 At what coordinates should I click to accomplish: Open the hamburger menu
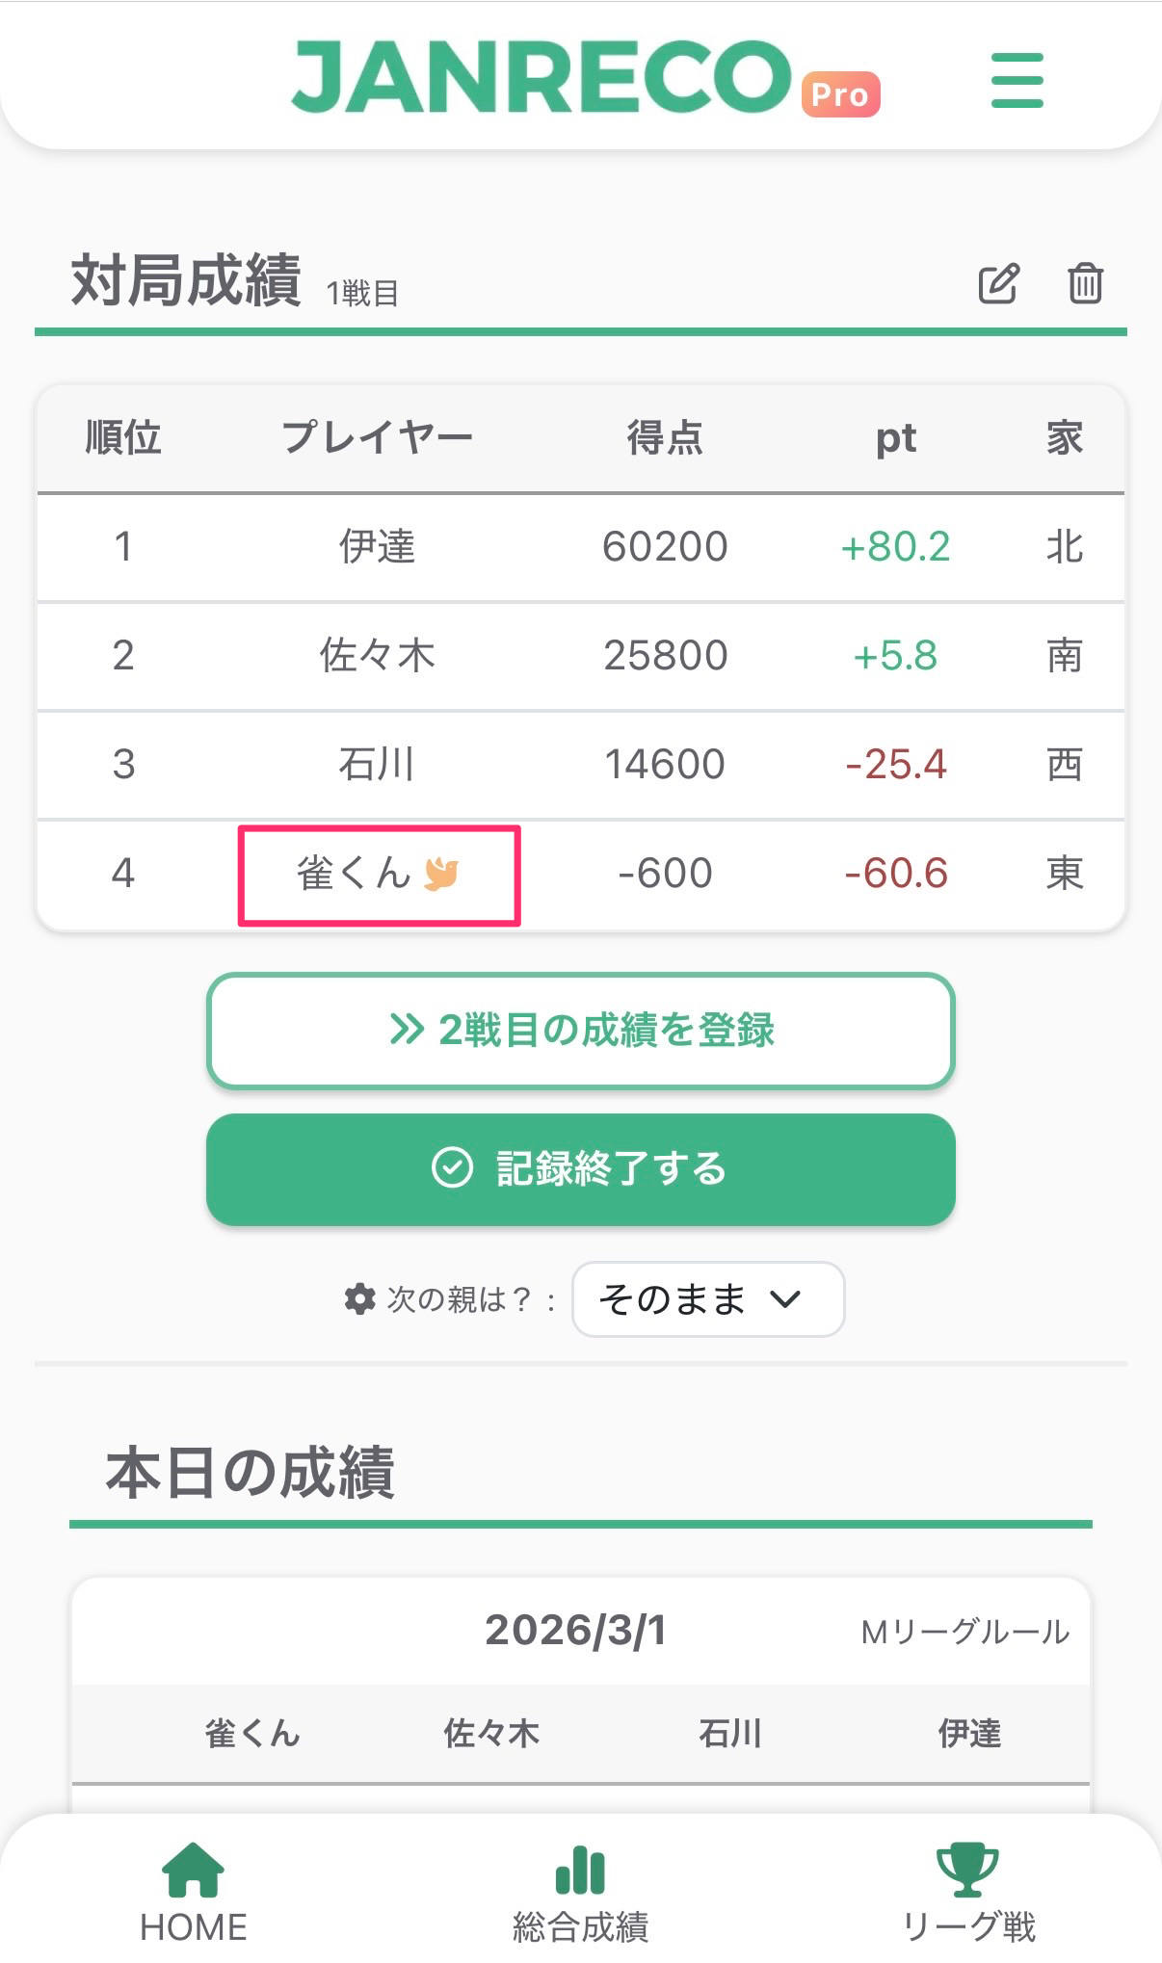(x=1017, y=80)
